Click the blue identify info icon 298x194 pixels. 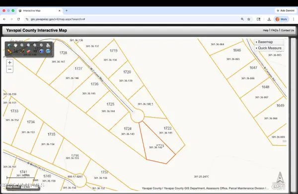48,51
